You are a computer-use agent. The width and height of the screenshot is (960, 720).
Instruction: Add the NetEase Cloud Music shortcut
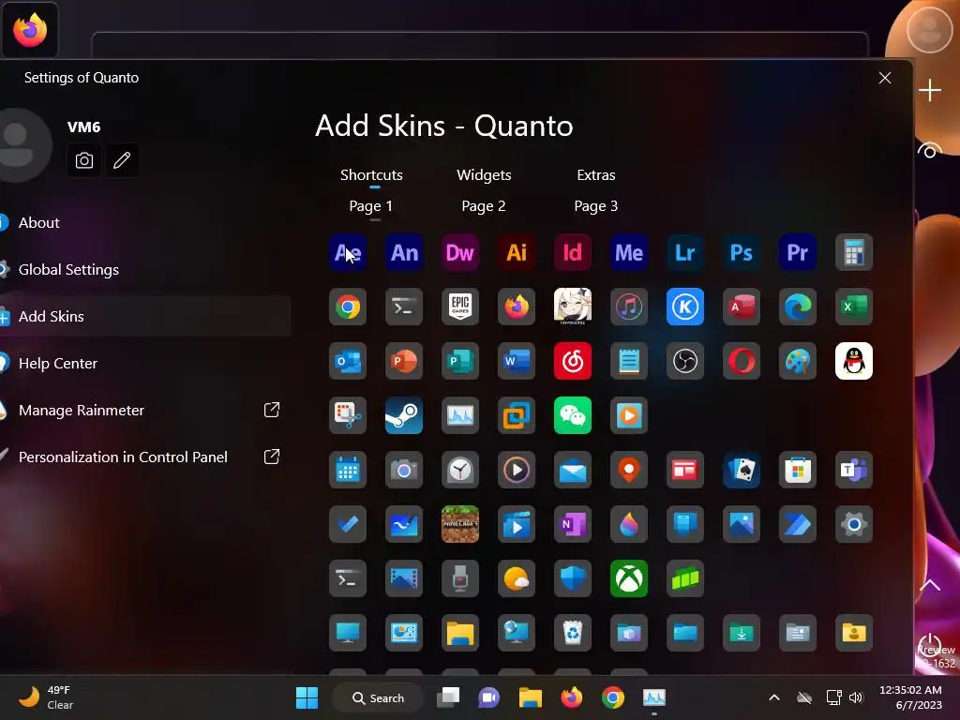point(573,361)
